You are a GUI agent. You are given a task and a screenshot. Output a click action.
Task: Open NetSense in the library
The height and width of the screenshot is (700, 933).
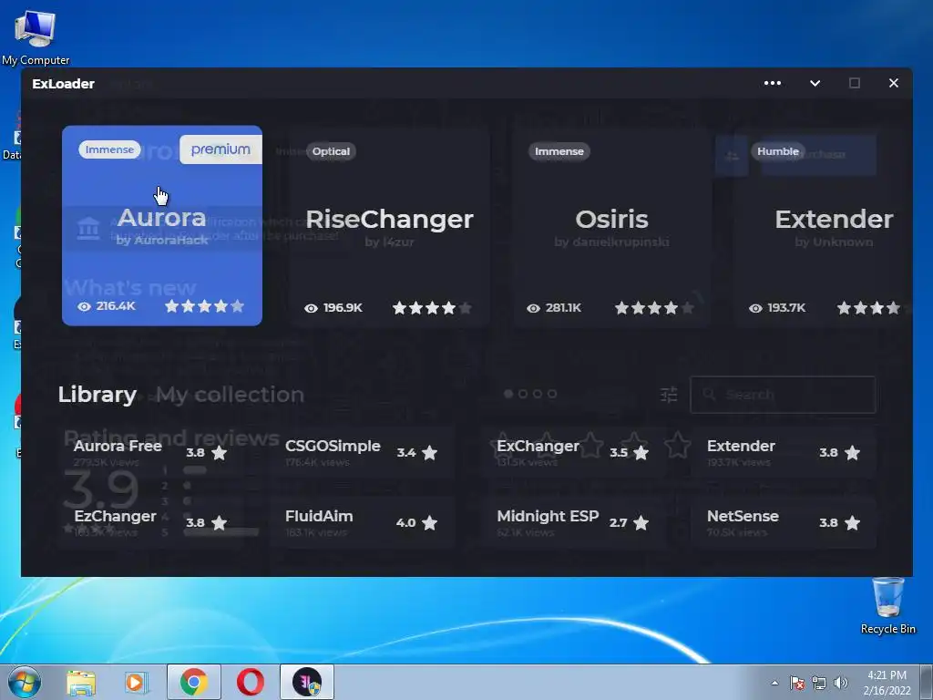(x=784, y=522)
